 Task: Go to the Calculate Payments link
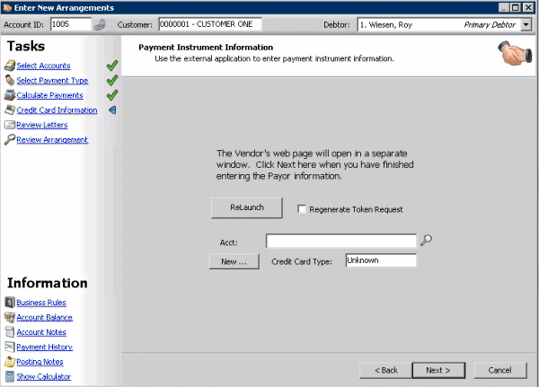49,95
